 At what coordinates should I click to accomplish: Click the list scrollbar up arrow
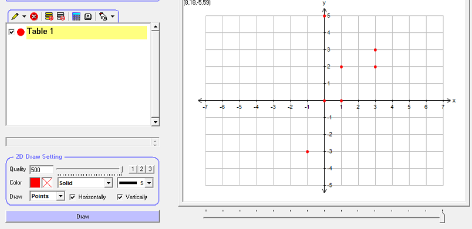click(156, 27)
